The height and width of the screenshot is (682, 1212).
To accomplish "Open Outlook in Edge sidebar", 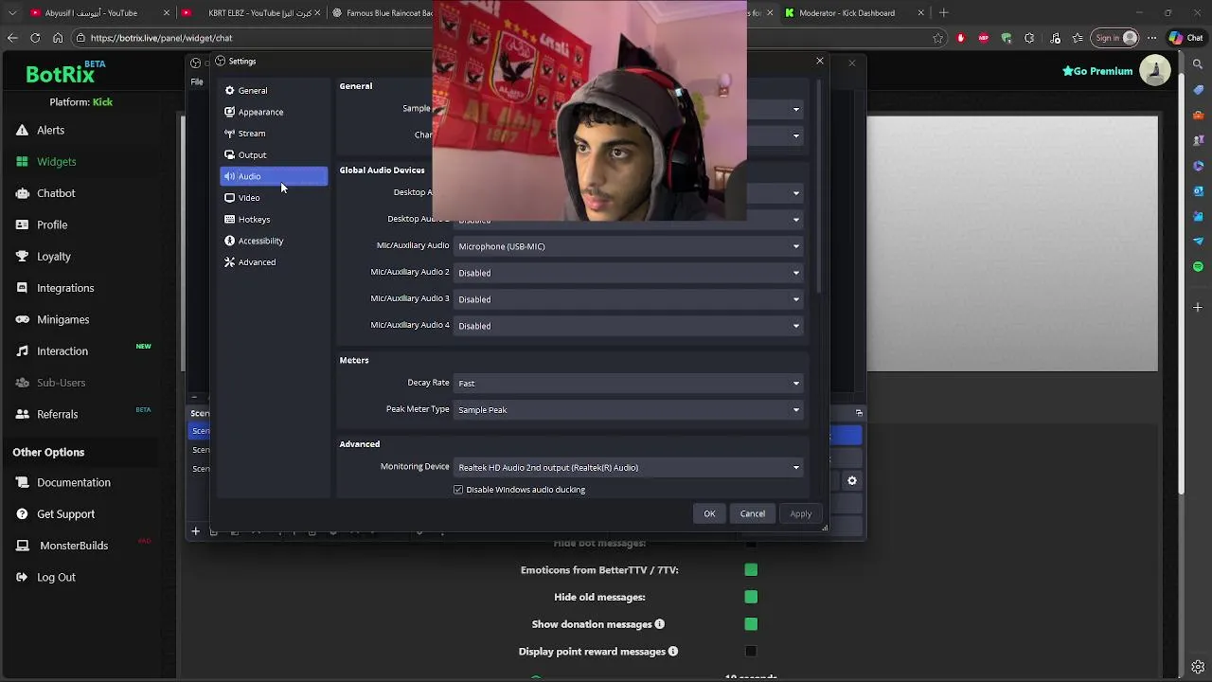I will click(x=1198, y=190).
